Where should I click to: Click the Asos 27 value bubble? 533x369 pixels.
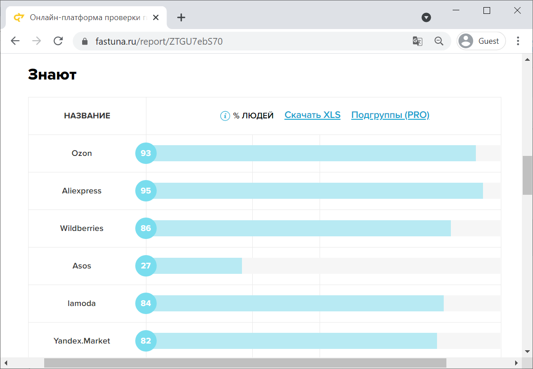[x=146, y=266]
